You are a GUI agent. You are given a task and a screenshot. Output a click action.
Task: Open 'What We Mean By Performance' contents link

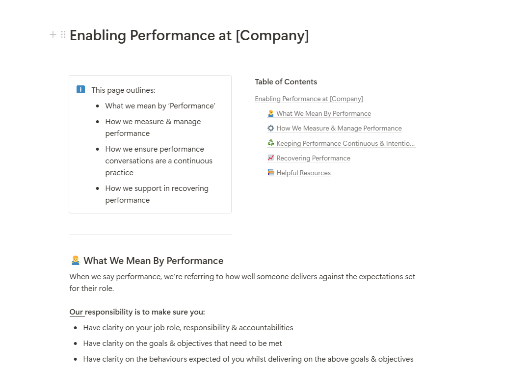coord(323,113)
